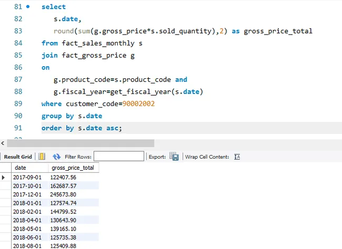342x249 pixels.
Task: Click the Filter Rows input field
Action: click(119, 156)
